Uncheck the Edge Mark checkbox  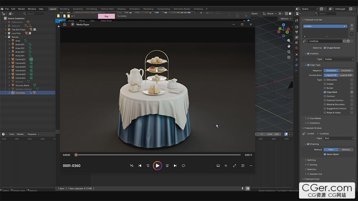click(x=325, y=92)
